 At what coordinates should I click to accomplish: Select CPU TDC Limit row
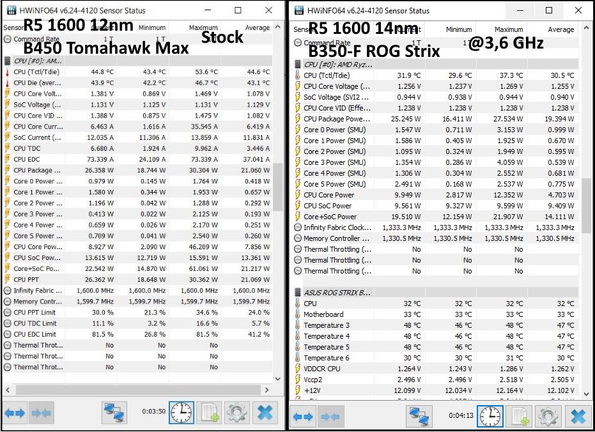point(137,323)
